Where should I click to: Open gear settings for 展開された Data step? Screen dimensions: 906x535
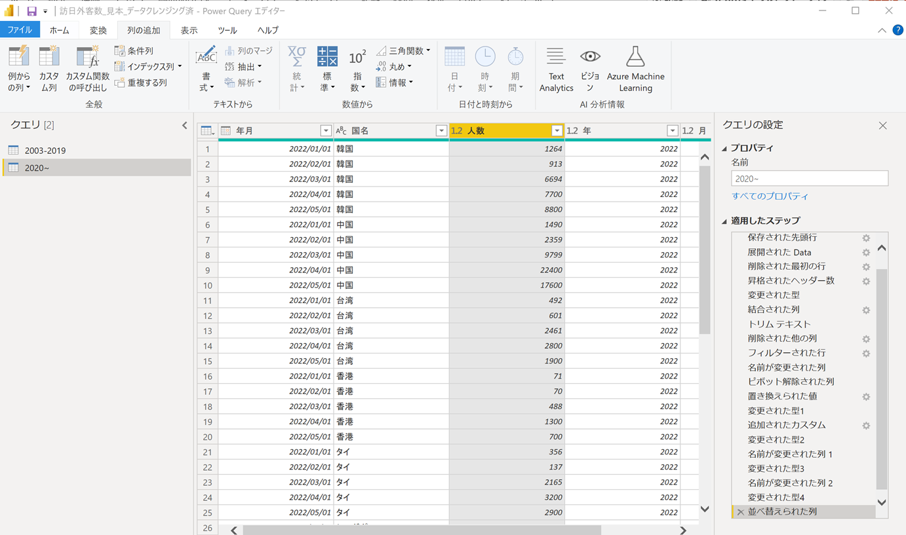866,253
